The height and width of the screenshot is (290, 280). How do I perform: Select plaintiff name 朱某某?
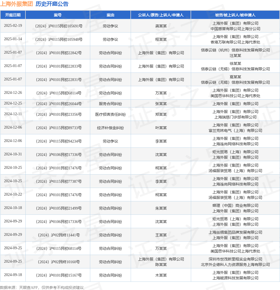point(161,208)
